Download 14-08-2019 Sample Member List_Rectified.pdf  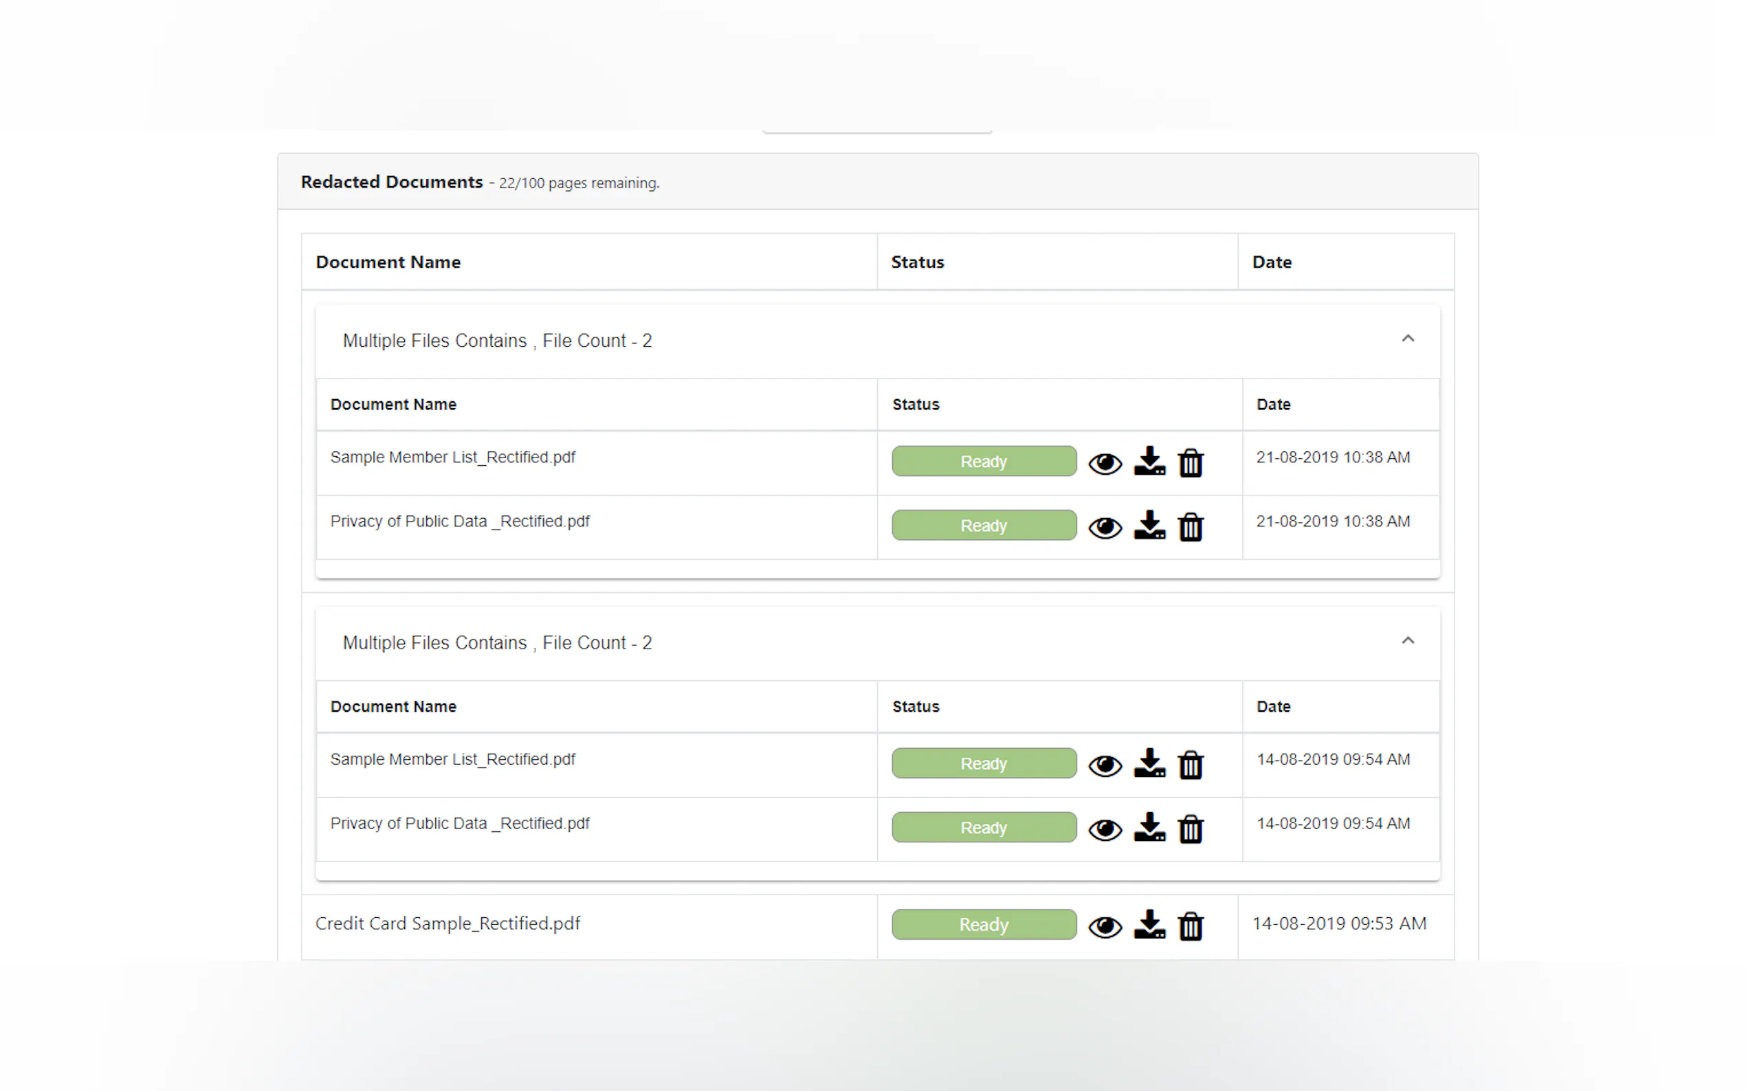point(1149,763)
